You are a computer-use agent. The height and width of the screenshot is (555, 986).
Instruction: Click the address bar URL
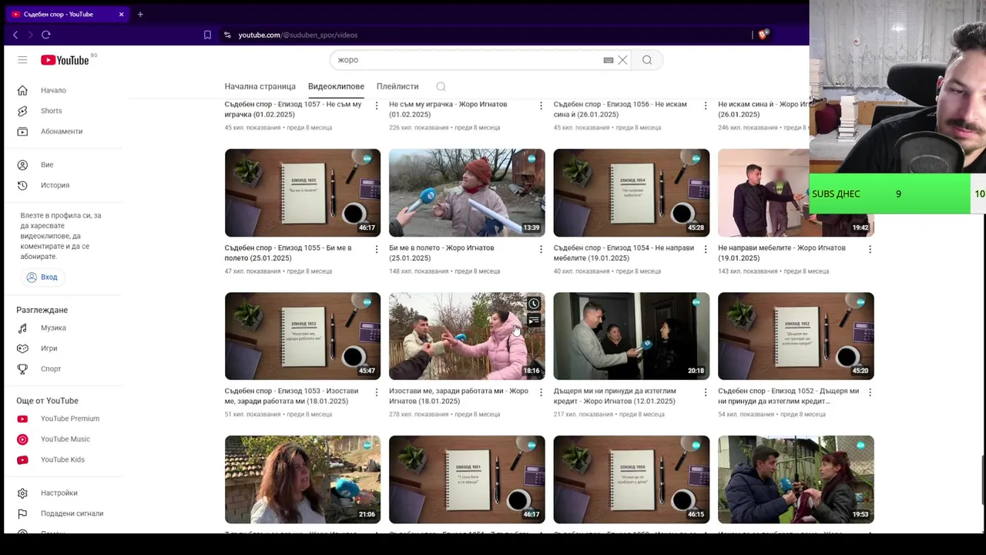pos(297,35)
